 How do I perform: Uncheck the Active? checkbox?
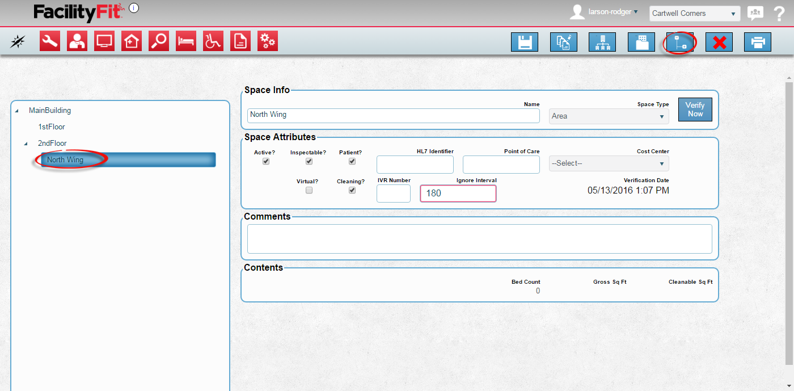coord(266,162)
